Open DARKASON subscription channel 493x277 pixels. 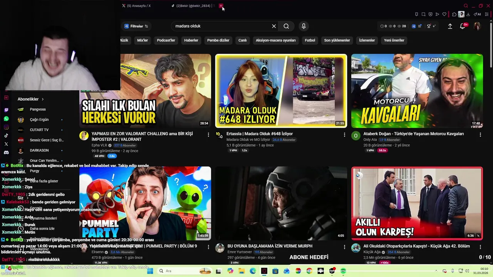[39, 150]
